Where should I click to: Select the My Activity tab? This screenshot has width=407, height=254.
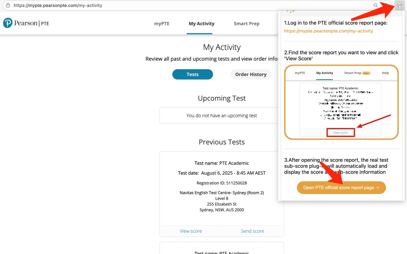click(x=202, y=23)
